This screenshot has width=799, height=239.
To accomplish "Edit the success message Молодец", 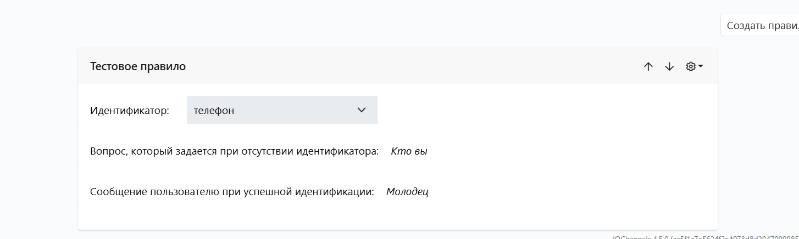I will [x=407, y=192].
